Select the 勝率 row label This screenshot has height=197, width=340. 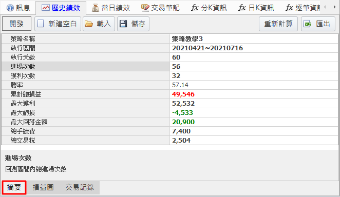pos(17,85)
